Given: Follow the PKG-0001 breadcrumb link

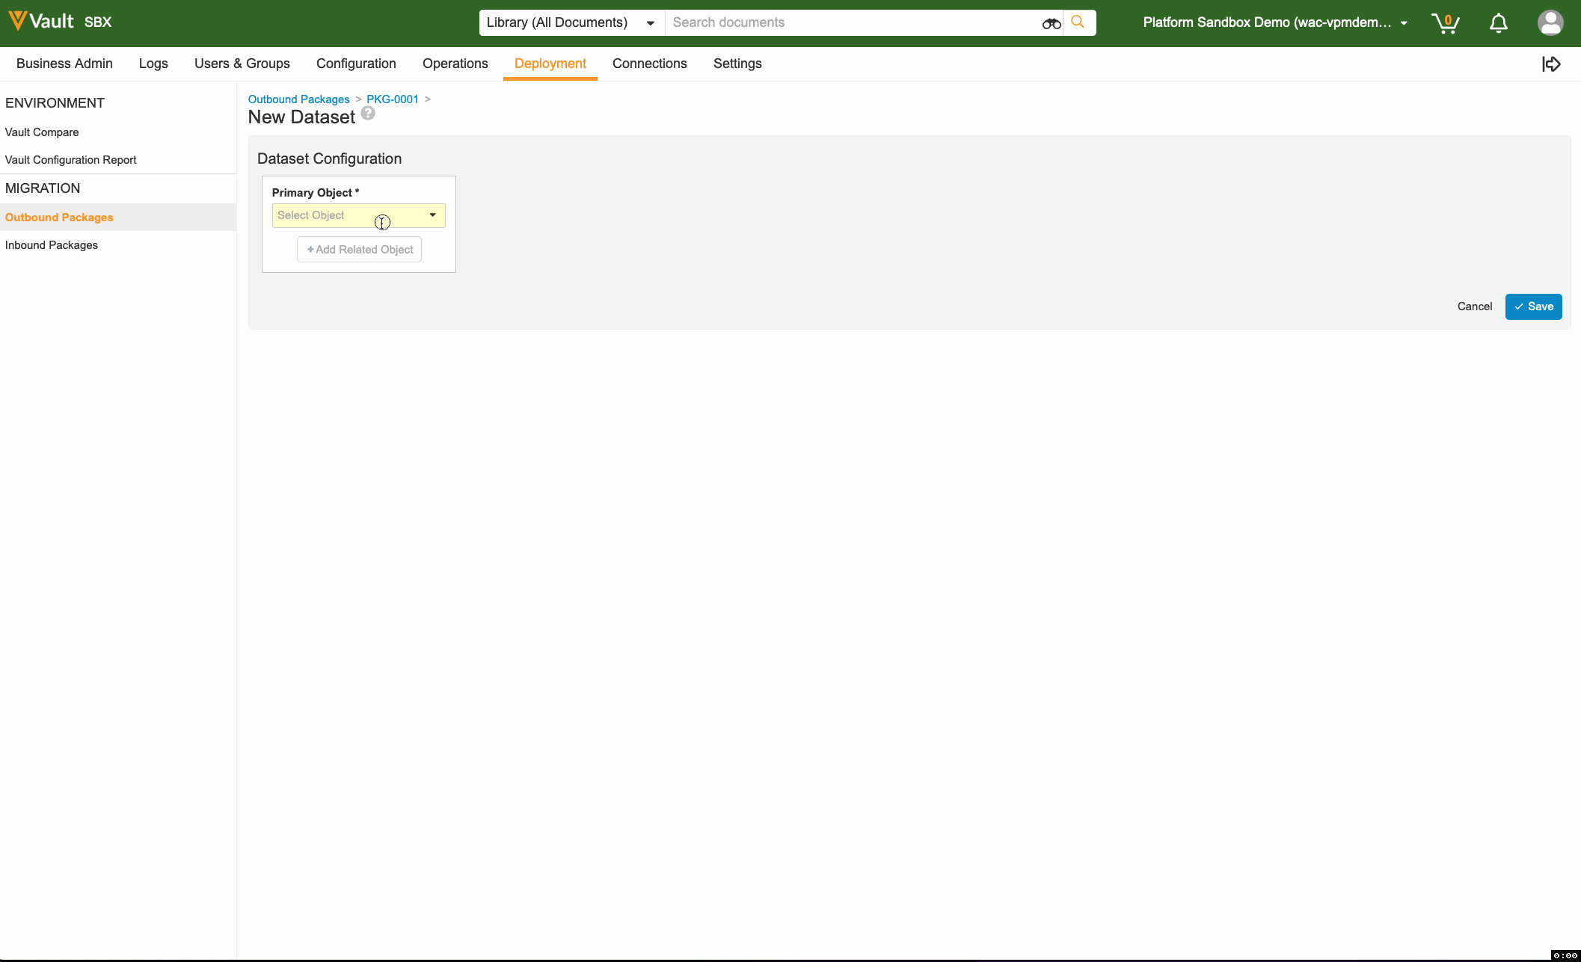Looking at the screenshot, I should [x=392, y=99].
